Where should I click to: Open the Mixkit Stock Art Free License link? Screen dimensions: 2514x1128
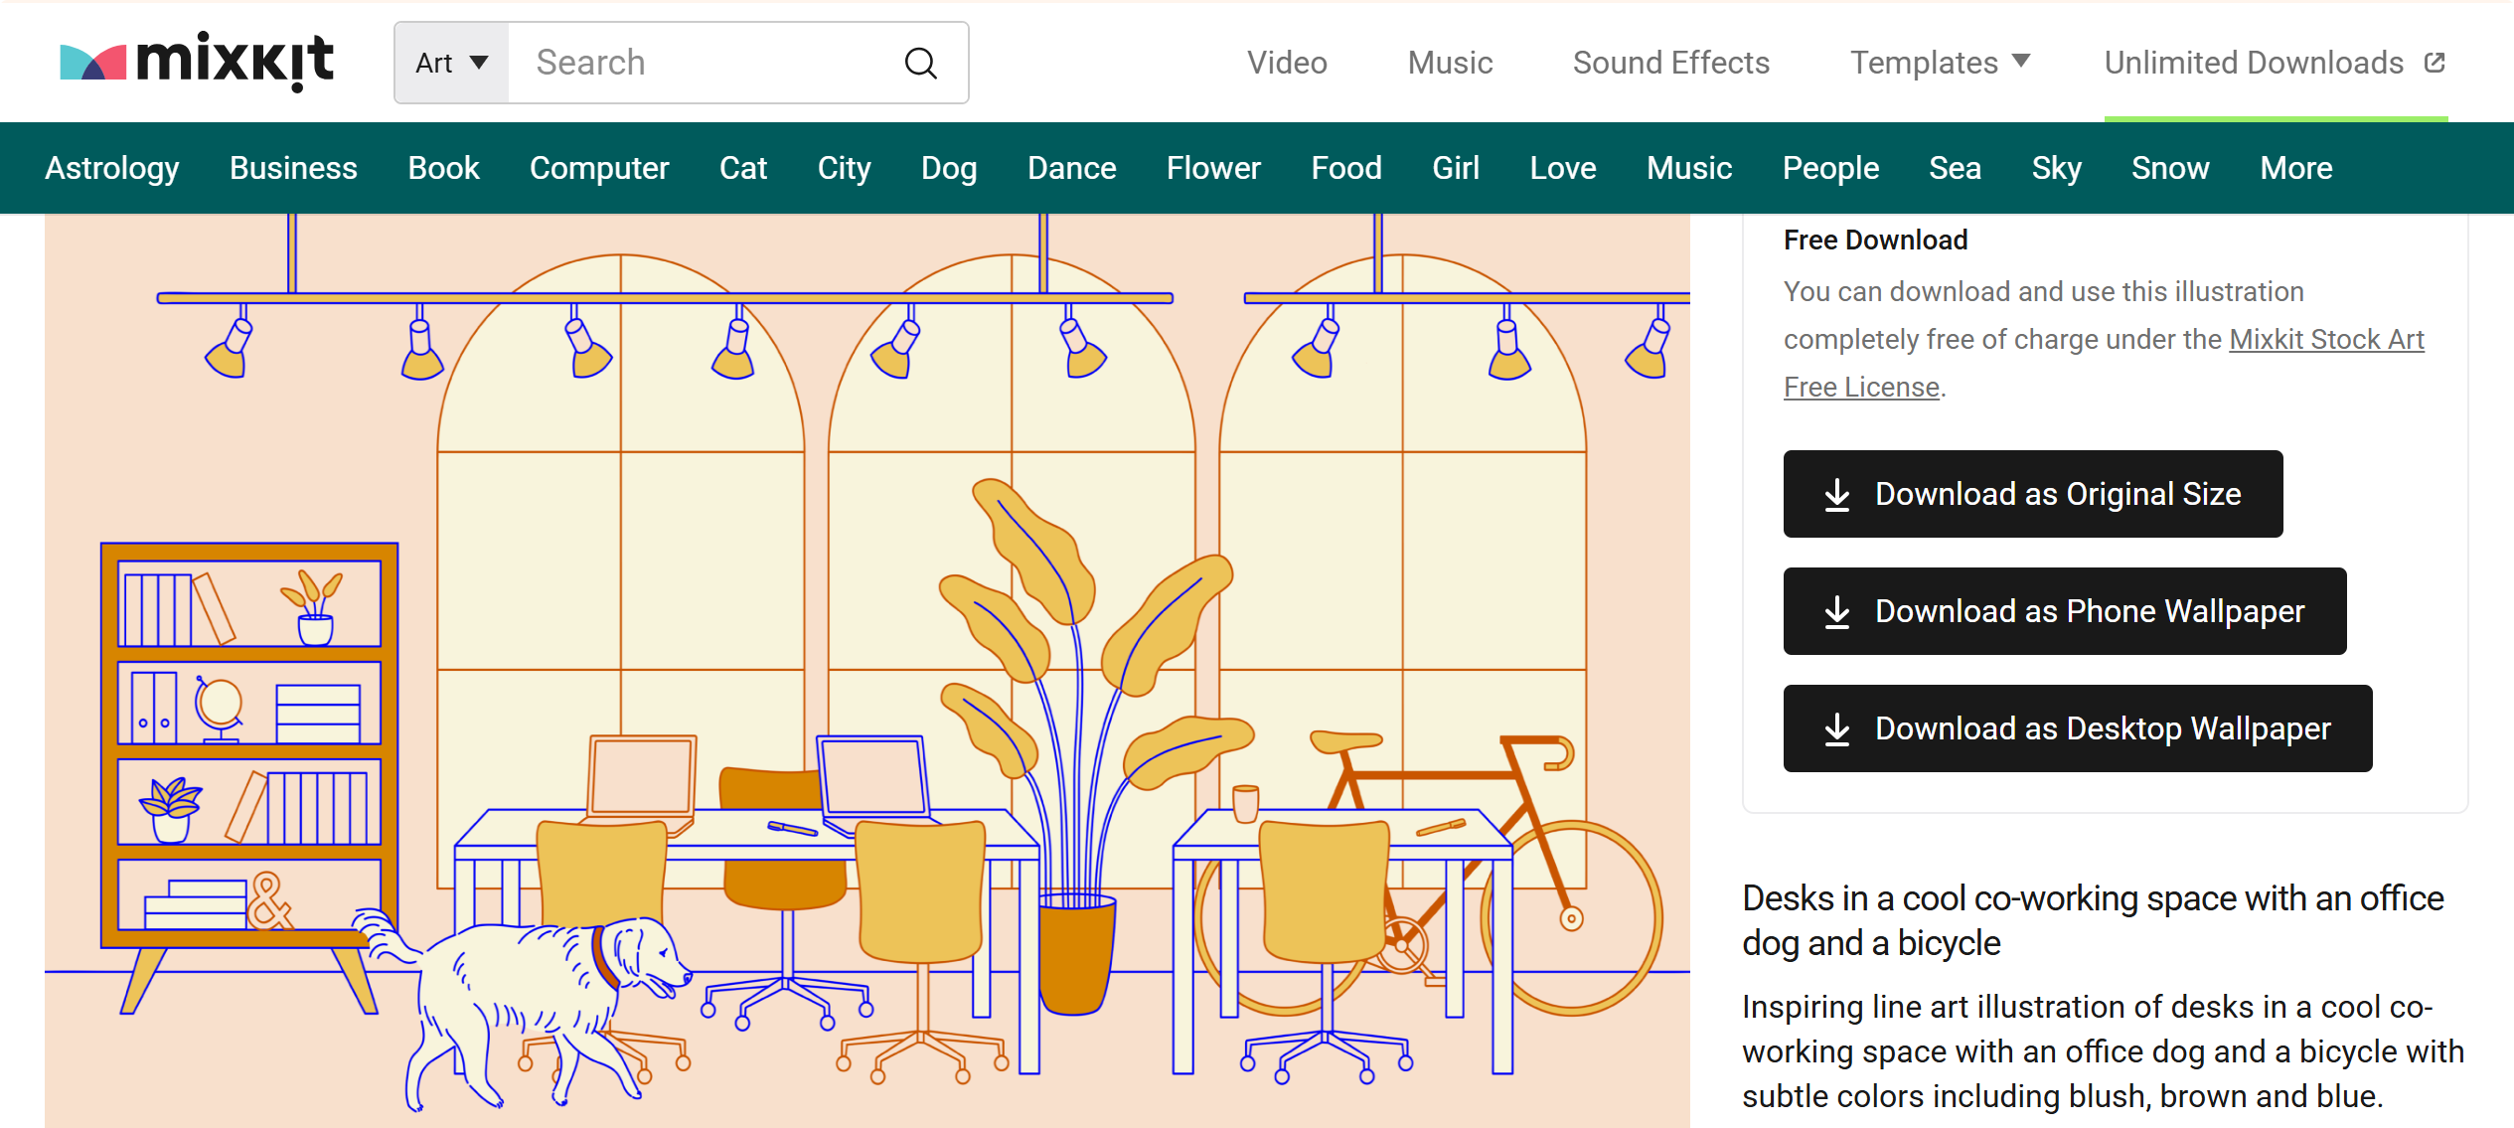tap(2325, 340)
